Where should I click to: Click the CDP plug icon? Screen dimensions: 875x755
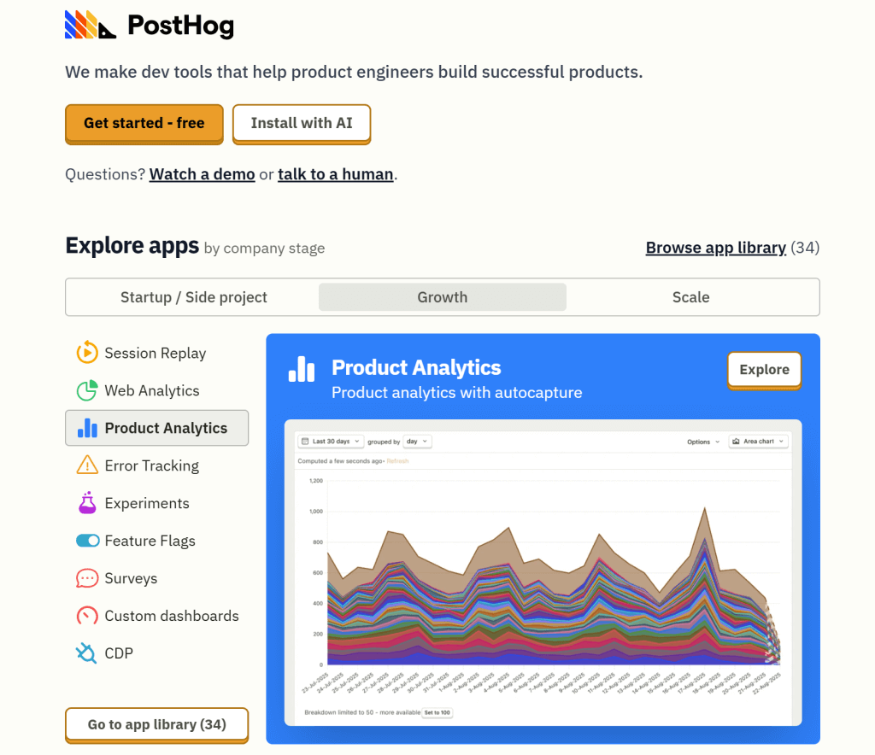tap(86, 653)
